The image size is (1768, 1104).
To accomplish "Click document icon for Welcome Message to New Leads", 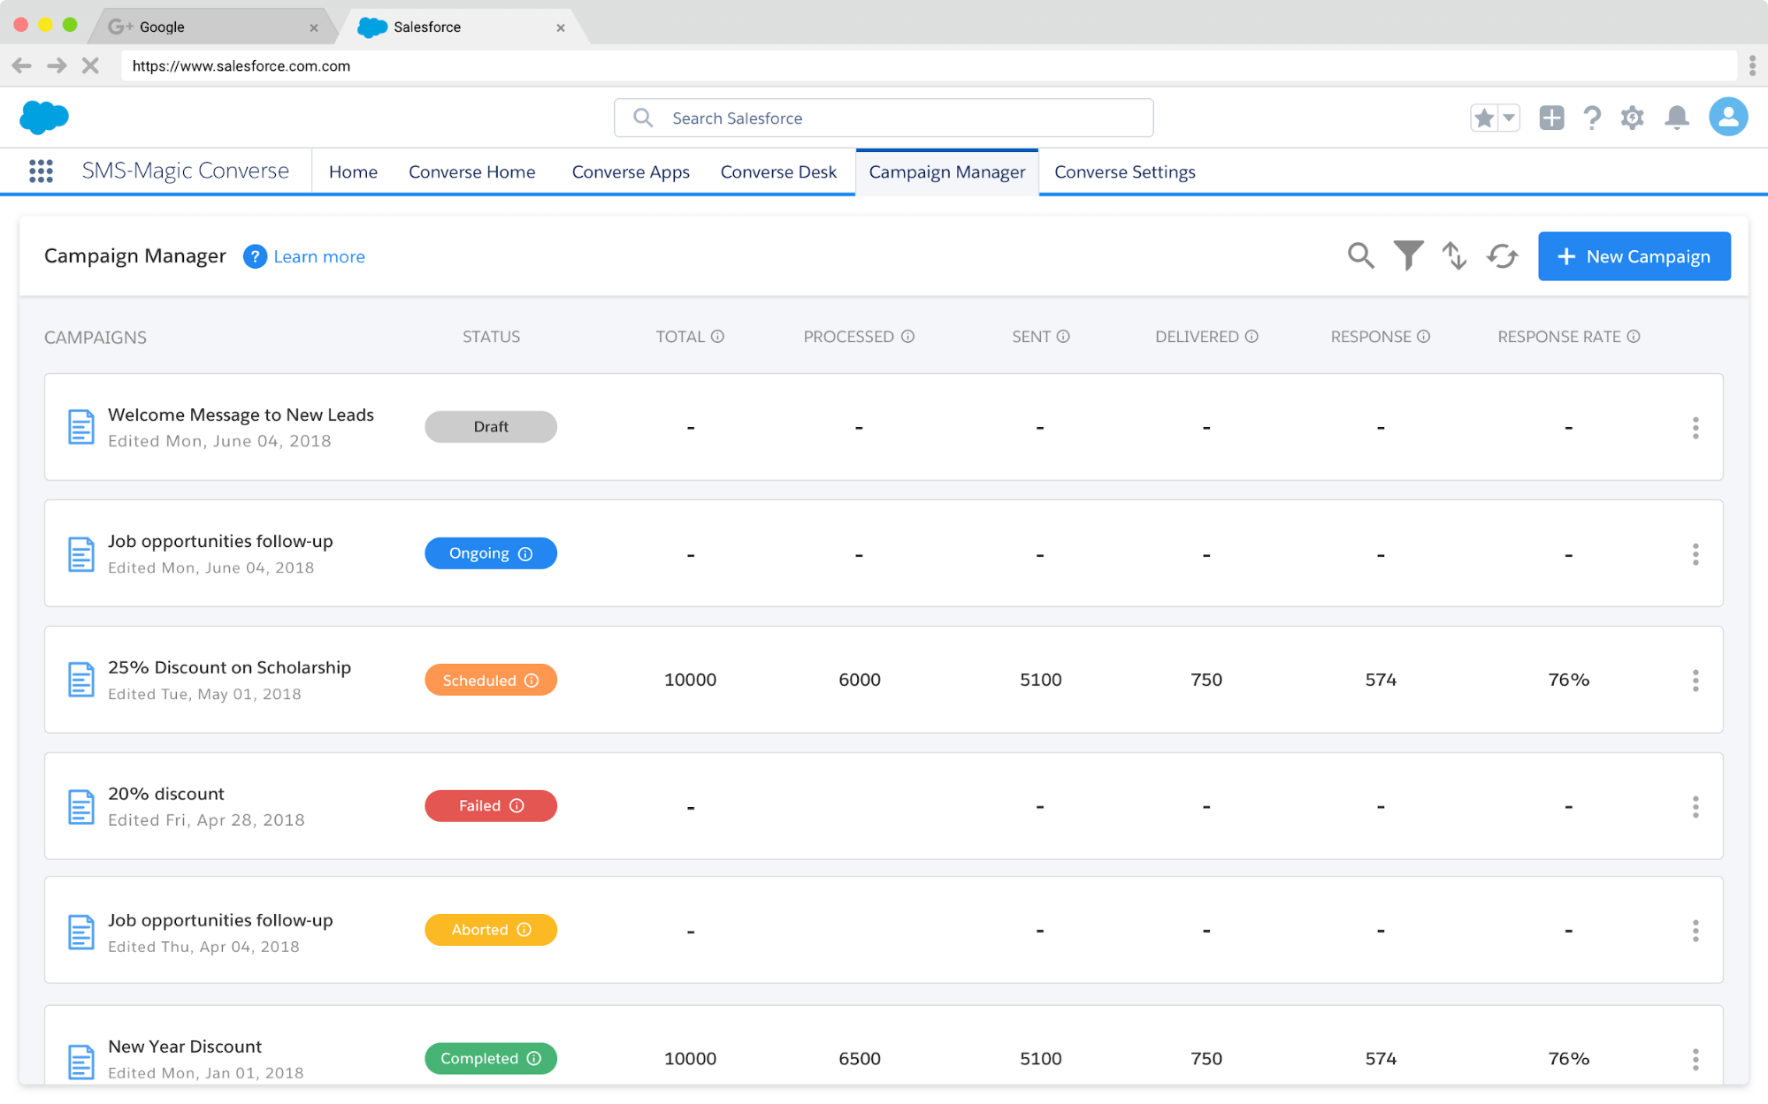I will (x=81, y=427).
